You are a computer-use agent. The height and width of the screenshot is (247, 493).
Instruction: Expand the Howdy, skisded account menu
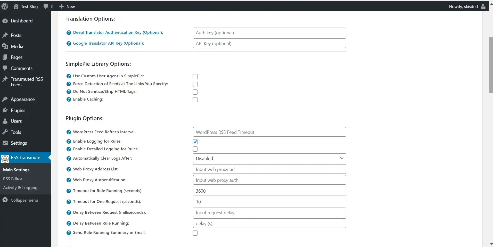[x=467, y=6]
